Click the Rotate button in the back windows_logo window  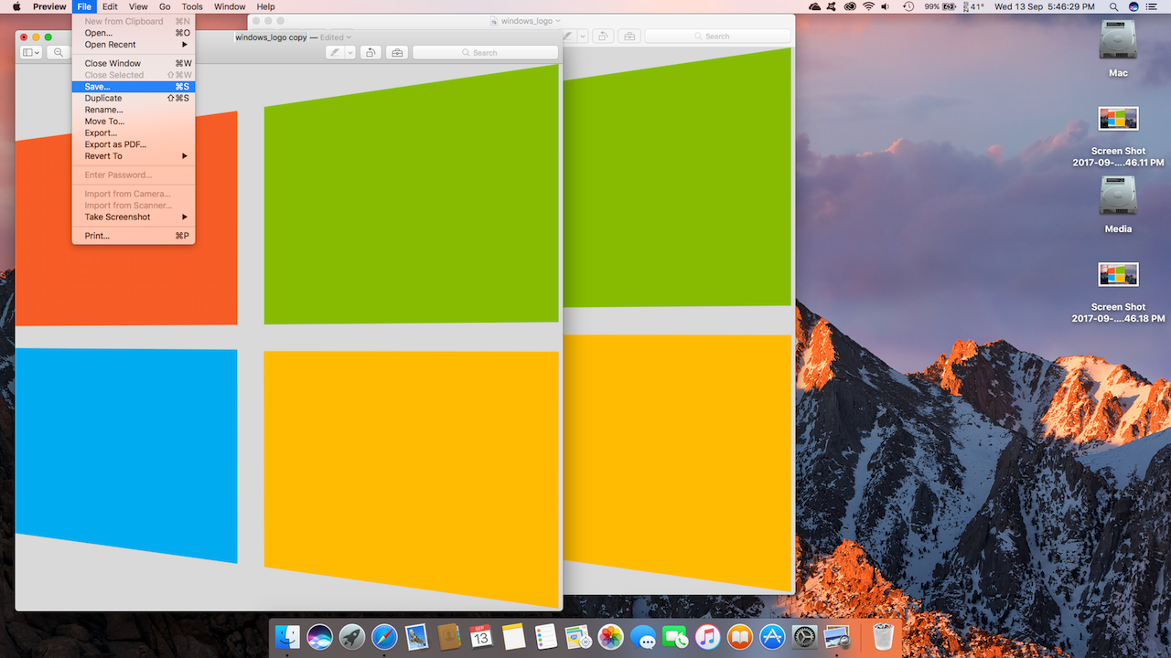pyautogui.click(x=603, y=36)
